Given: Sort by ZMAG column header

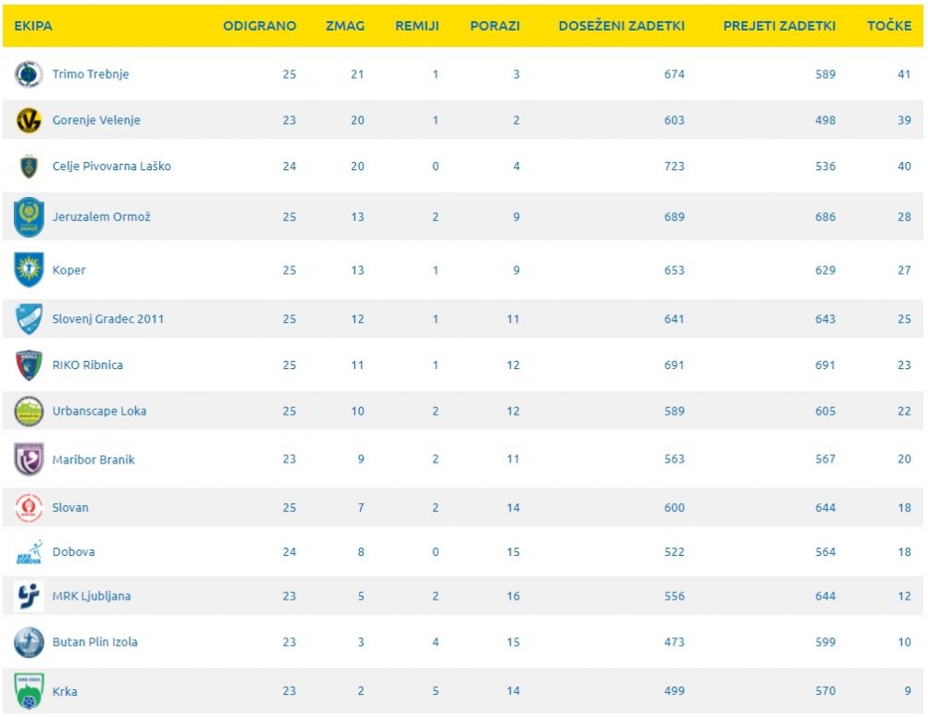Looking at the screenshot, I should coord(345,26).
